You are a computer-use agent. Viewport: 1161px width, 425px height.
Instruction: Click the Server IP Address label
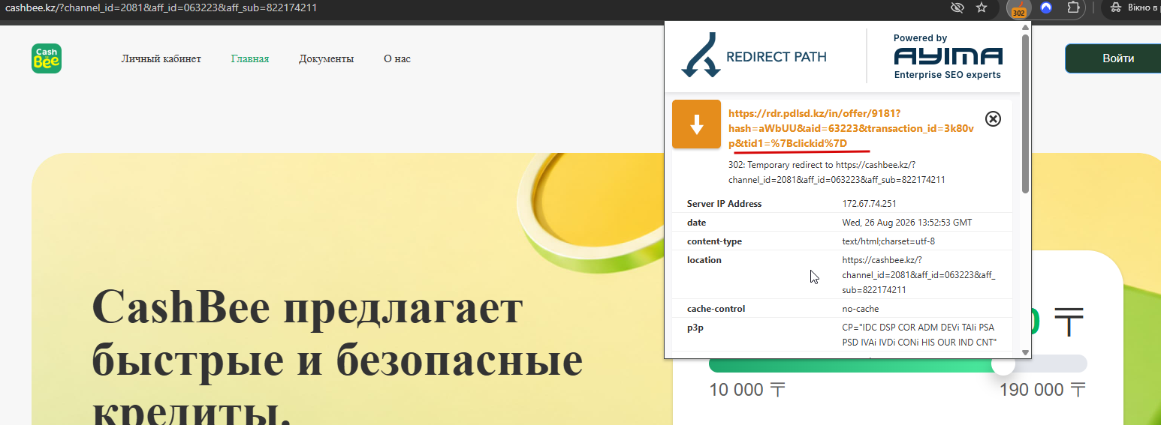pyautogui.click(x=724, y=204)
